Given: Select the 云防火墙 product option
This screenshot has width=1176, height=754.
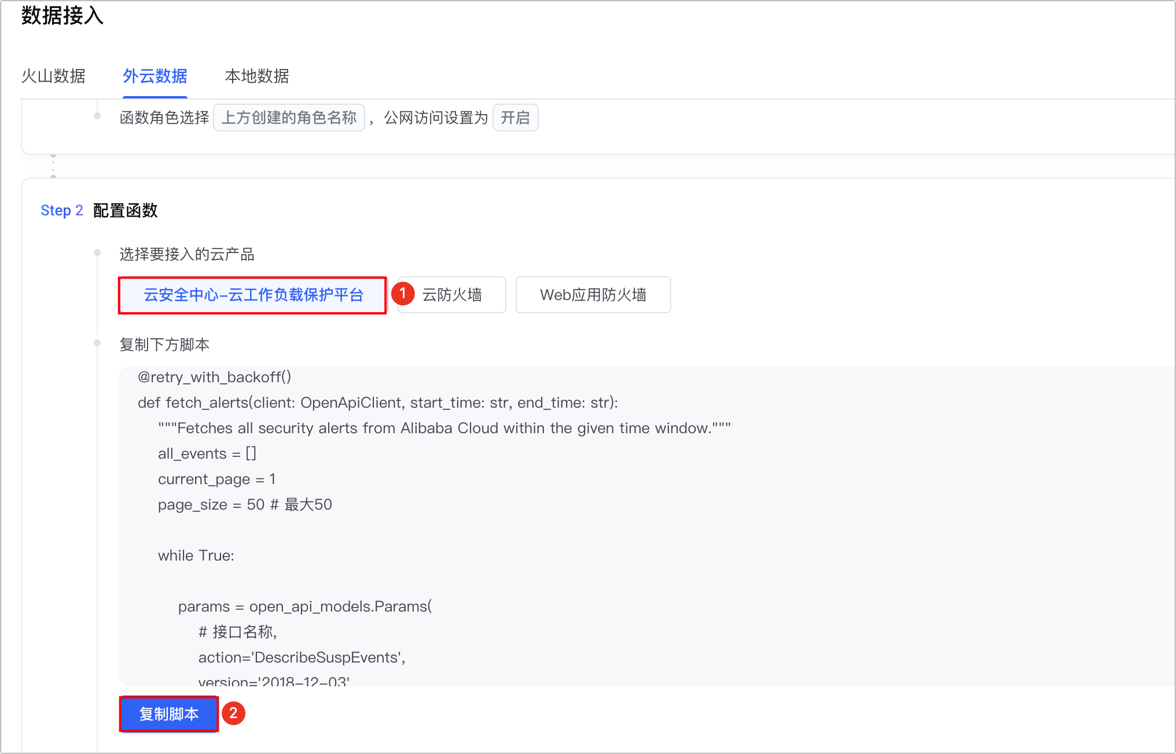Looking at the screenshot, I should point(452,295).
